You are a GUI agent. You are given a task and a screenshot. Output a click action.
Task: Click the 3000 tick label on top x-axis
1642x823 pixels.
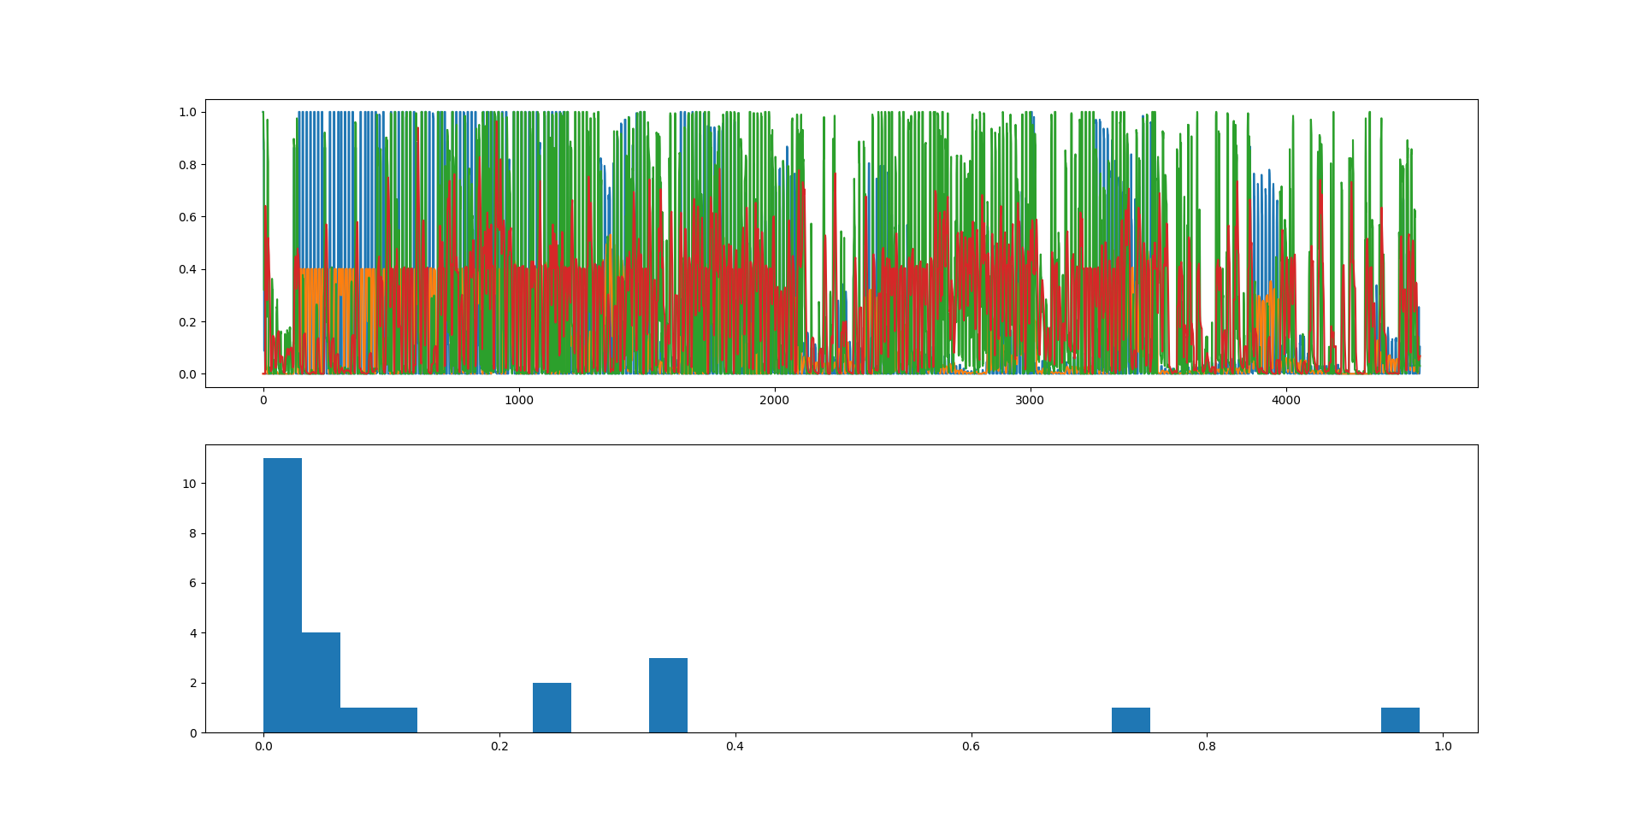point(1030,401)
